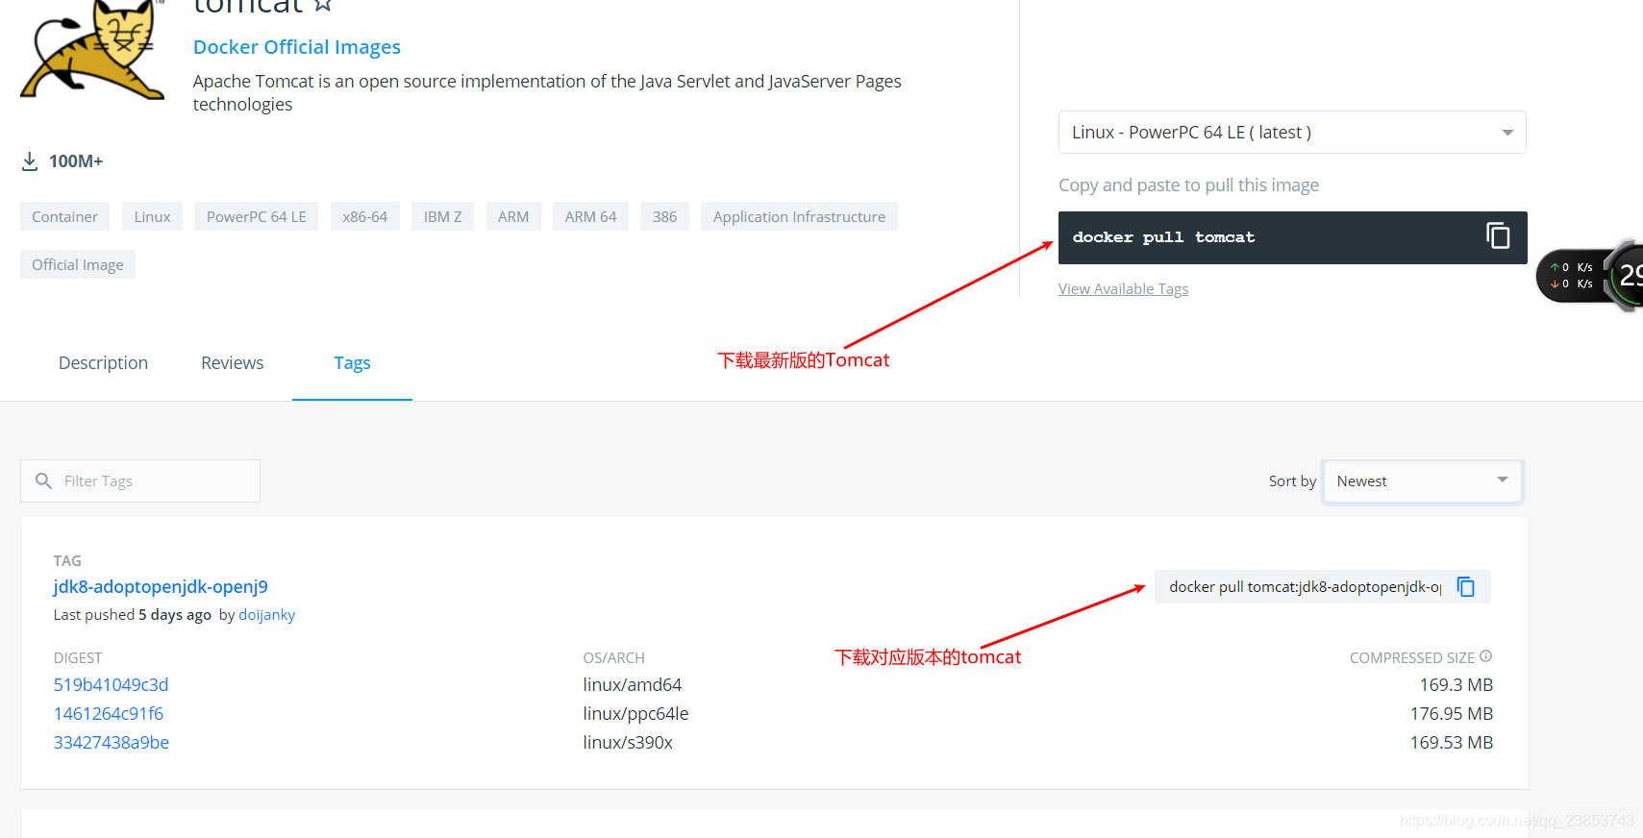Open the Docker Official Images link
This screenshot has height=838, width=1643.
coord(296,47)
